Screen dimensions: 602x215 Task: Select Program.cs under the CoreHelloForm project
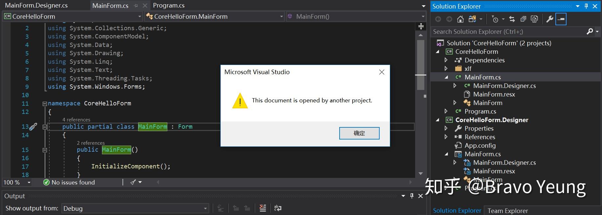480,111
